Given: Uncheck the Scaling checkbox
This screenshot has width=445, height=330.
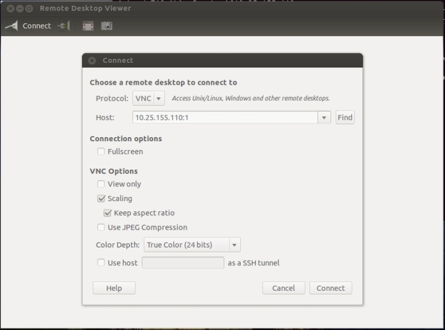Looking at the screenshot, I should click(x=101, y=198).
